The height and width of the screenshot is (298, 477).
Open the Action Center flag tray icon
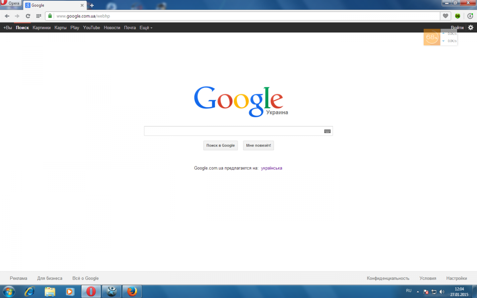[x=426, y=292]
